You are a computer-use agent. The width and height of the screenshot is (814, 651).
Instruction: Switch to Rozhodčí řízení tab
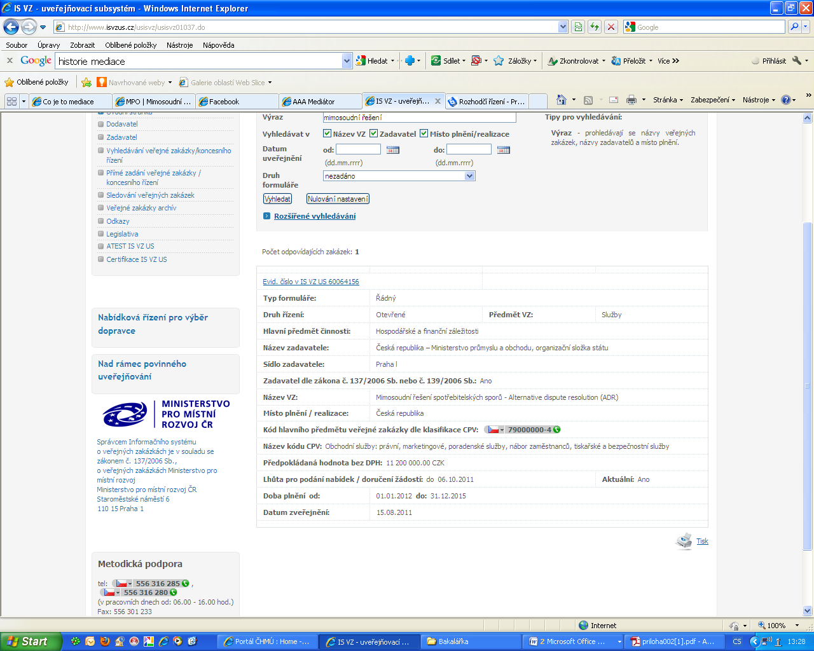(x=486, y=102)
